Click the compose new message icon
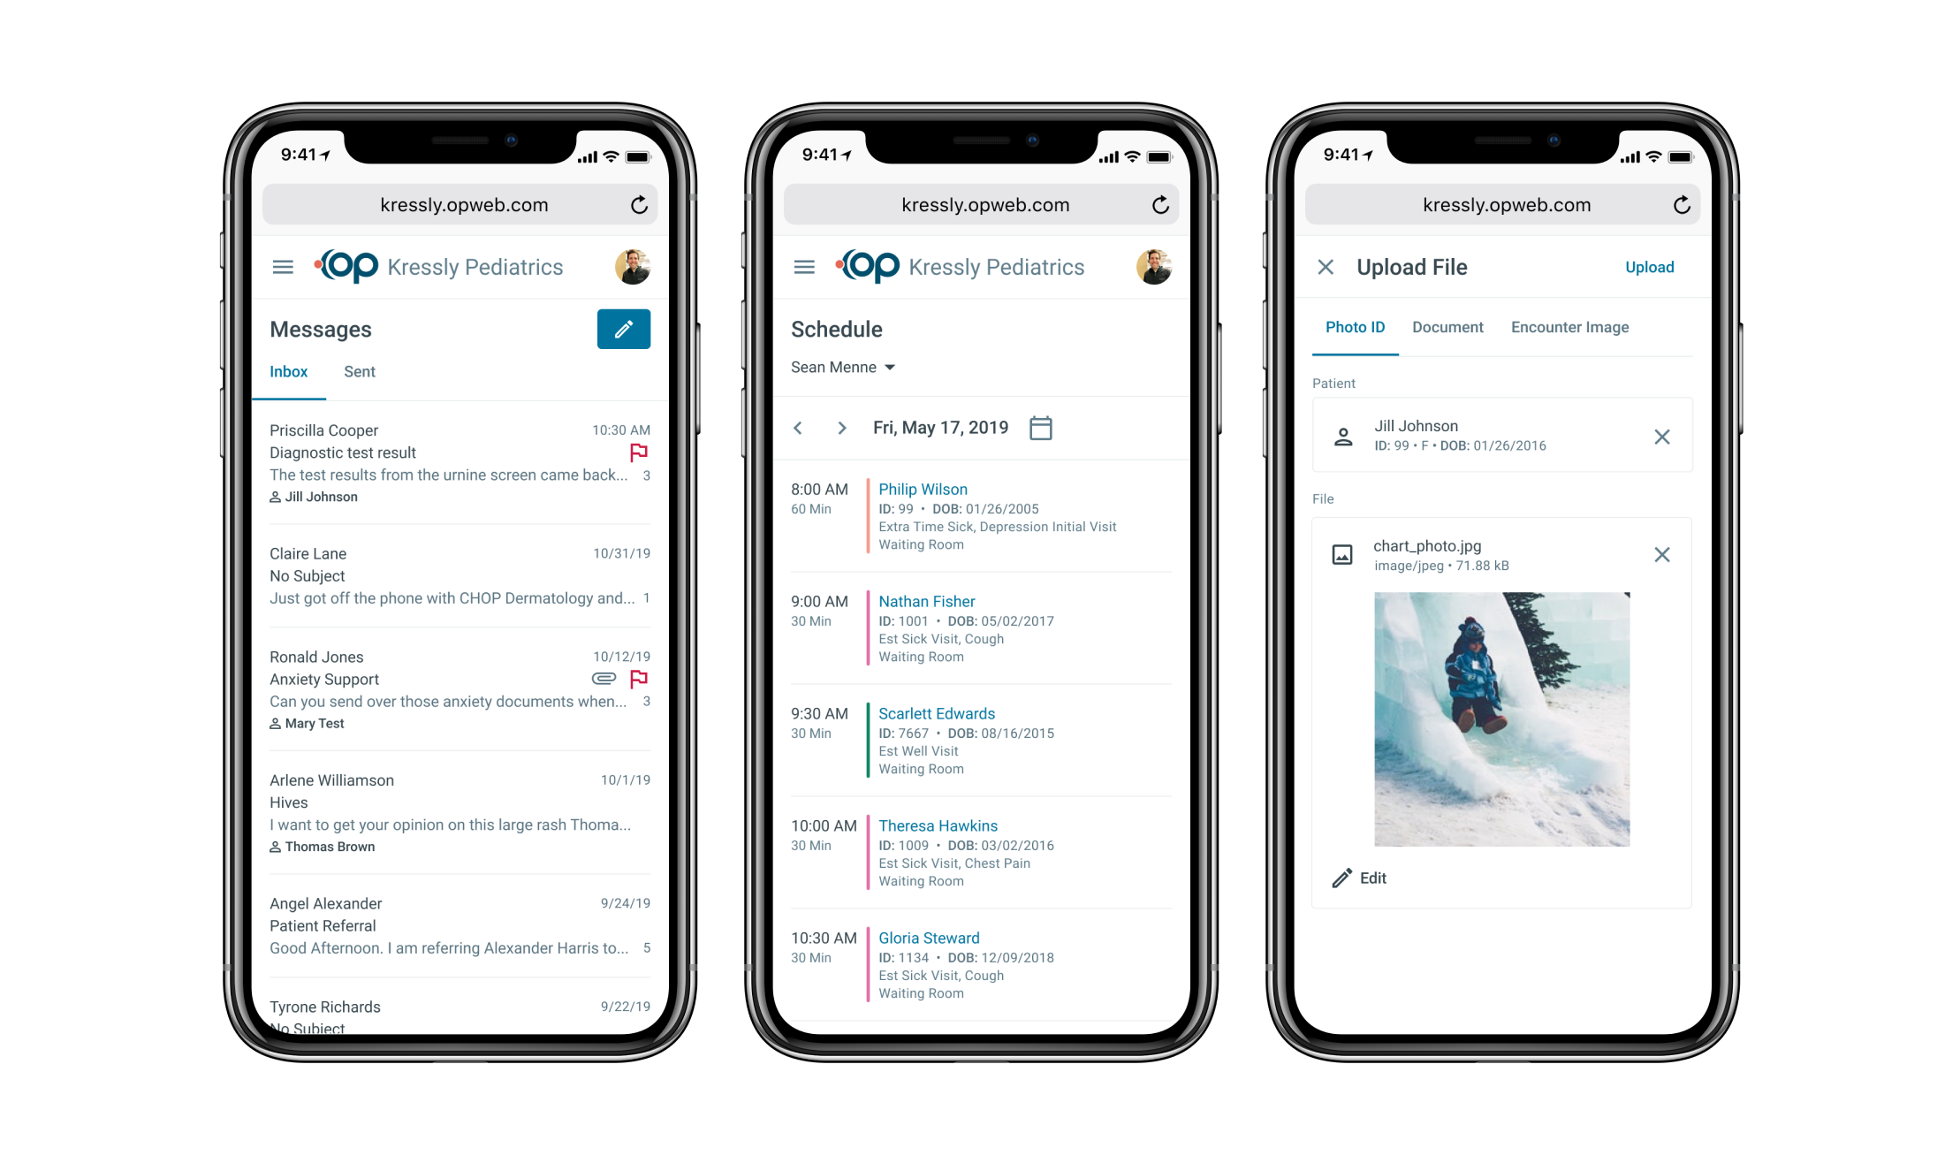The image size is (1960, 1163). point(623,328)
